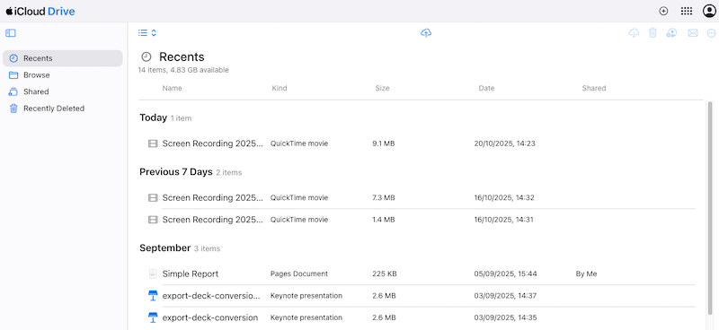Viewport: 719px width, 330px height.
Task: Select the Screen Recording name dated 16/10/2025, 14:31
Action: point(213,220)
